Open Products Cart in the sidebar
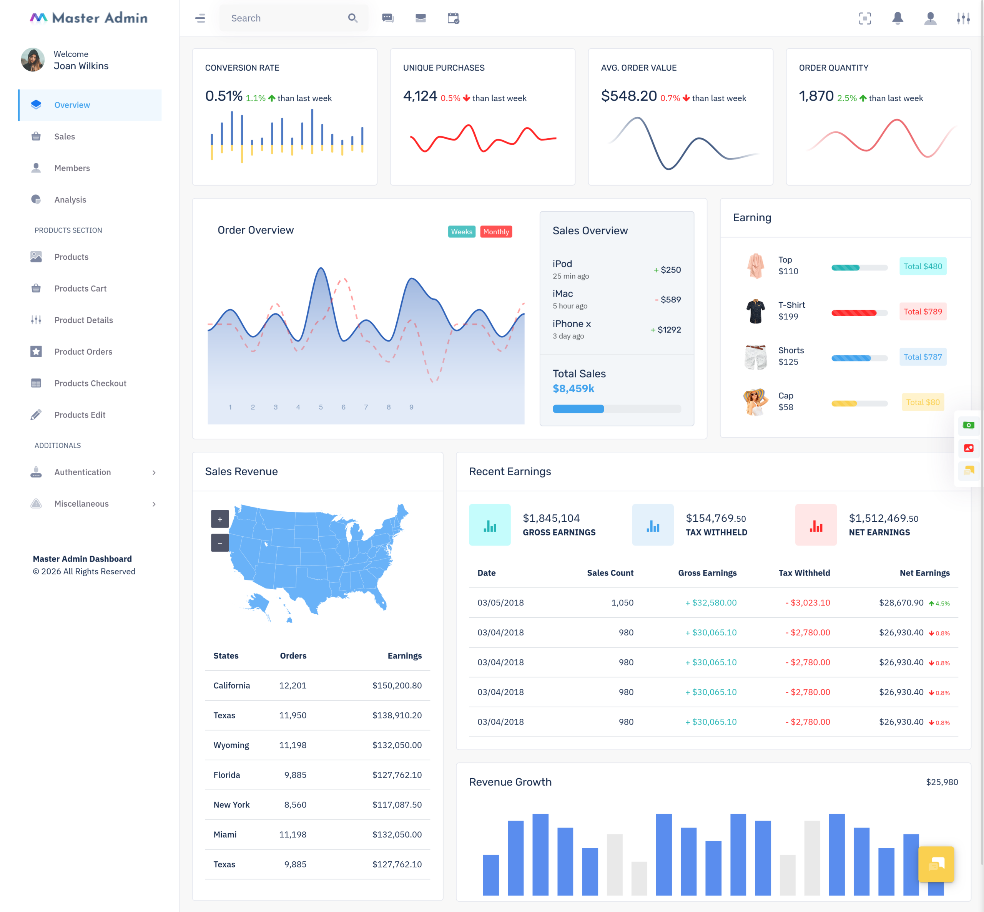This screenshot has width=984, height=912. [90, 289]
